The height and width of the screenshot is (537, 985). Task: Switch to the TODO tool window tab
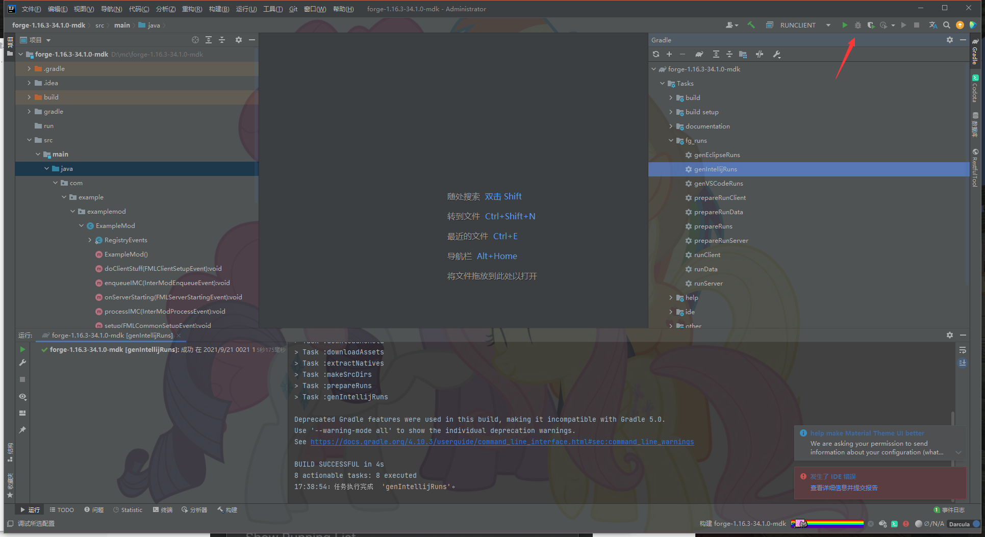click(62, 510)
